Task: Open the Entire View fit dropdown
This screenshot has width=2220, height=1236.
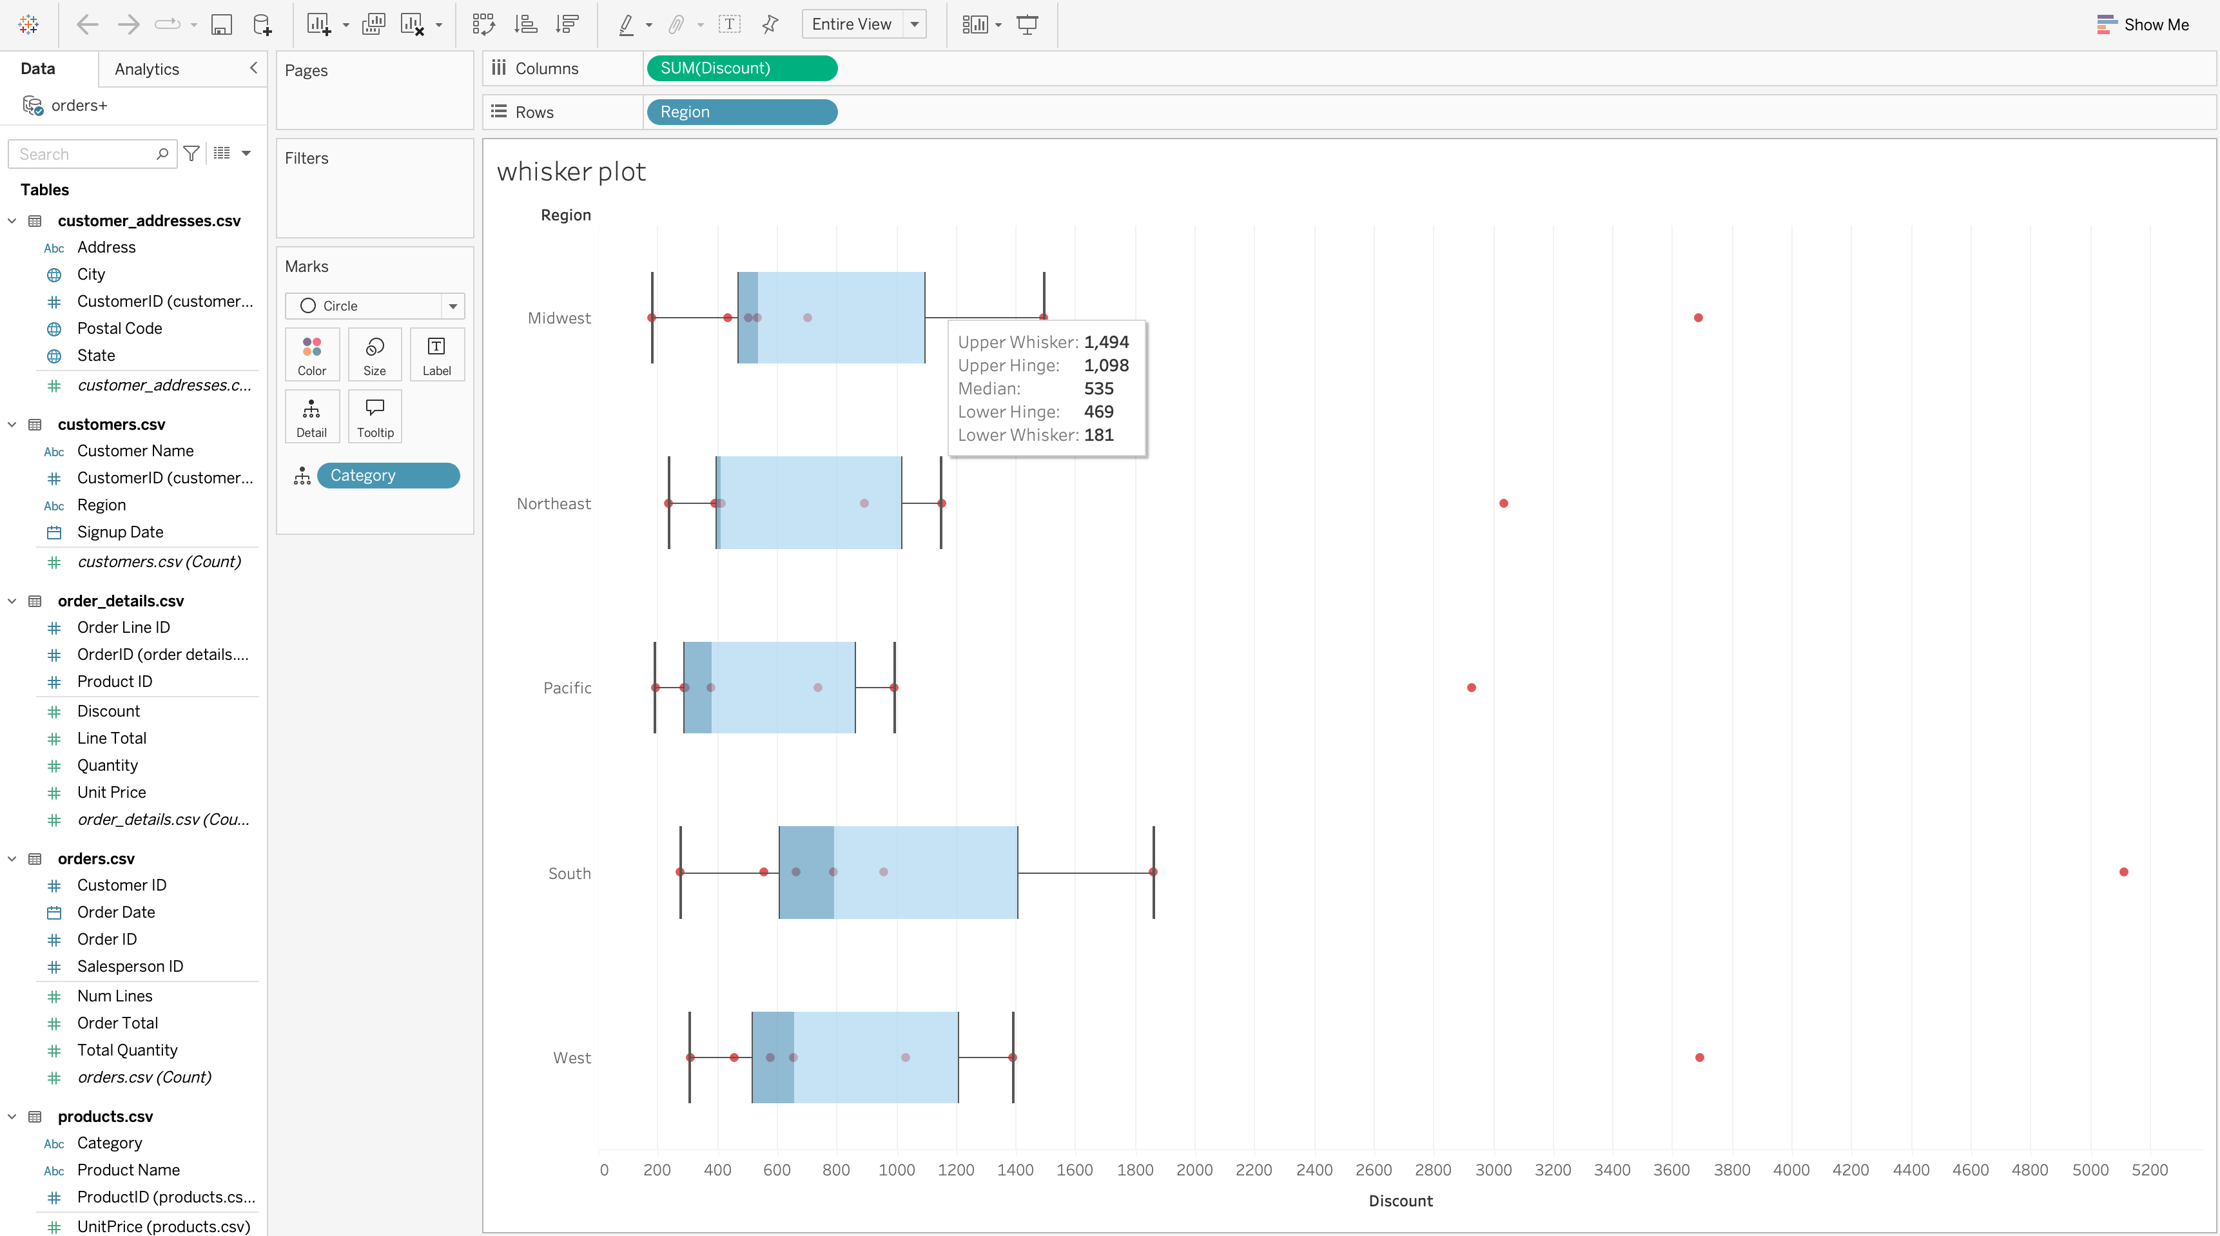Action: [x=915, y=24]
